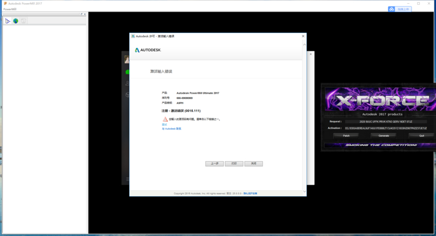Open the privacy policy link in footer
Image resolution: width=436 pixels, height=236 pixels.
pos(250,193)
